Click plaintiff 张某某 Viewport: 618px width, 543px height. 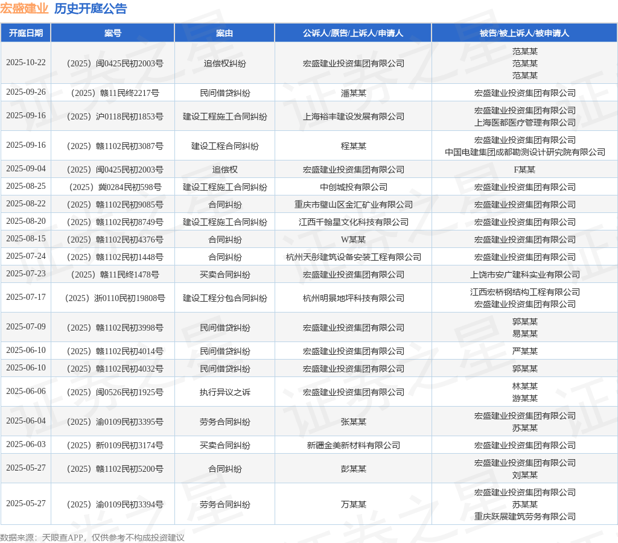354,422
